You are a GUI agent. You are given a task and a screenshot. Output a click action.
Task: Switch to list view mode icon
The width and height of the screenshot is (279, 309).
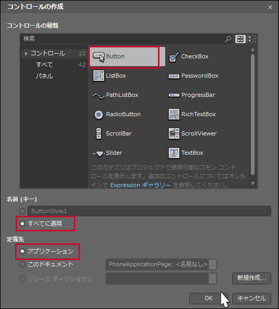(x=251, y=39)
